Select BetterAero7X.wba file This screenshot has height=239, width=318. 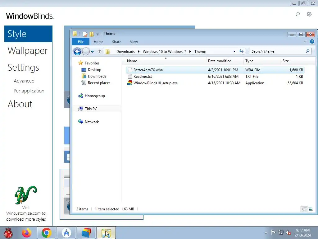[x=215, y=70]
